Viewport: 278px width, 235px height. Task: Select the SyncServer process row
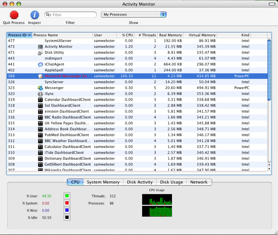coord(137,82)
